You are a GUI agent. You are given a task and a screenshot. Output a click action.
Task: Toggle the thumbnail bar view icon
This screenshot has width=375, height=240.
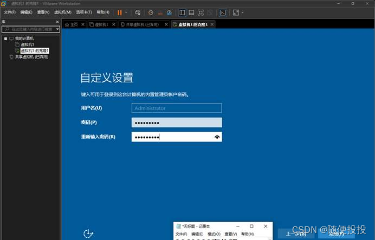click(191, 12)
